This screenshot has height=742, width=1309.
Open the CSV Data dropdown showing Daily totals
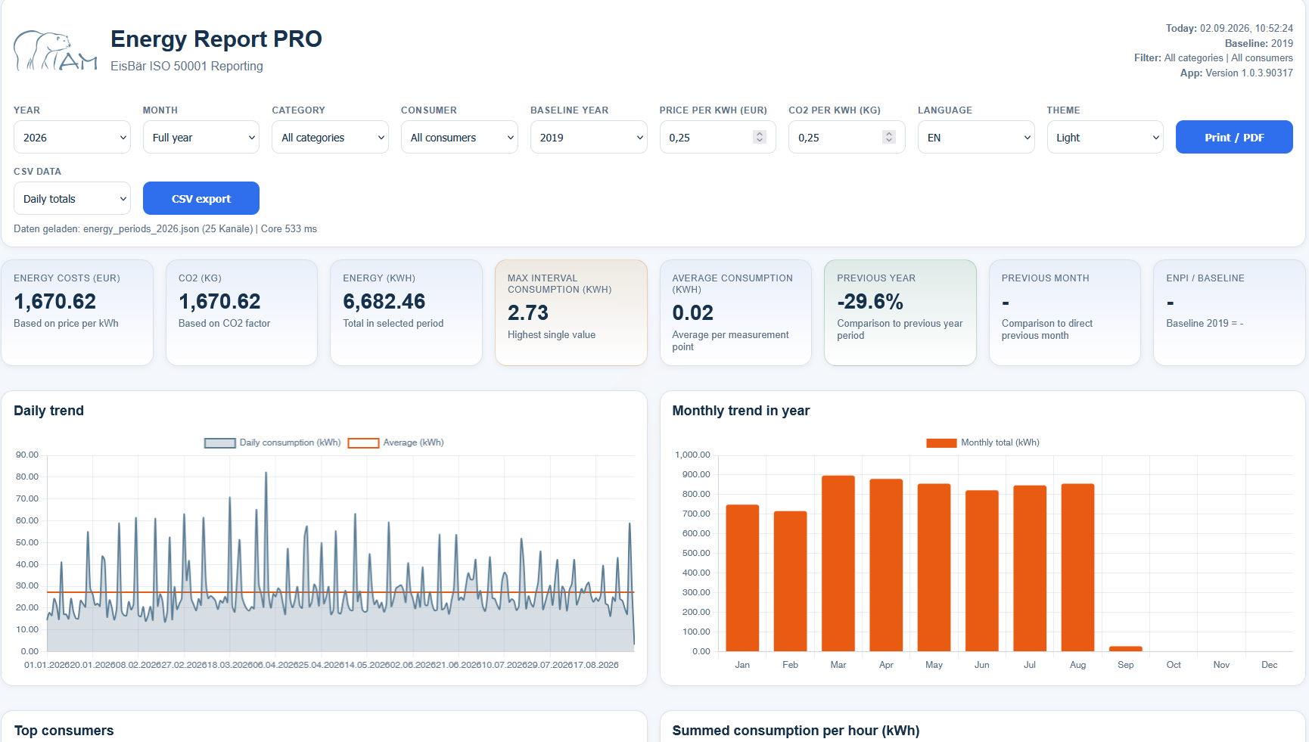pyautogui.click(x=72, y=198)
